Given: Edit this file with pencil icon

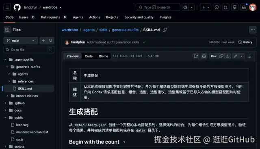Looking at the screenshot, I should pyautogui.click(x=235, y=56).
